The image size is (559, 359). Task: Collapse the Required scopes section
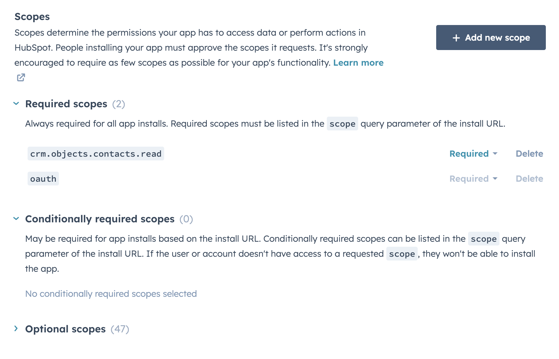(66, 104)
